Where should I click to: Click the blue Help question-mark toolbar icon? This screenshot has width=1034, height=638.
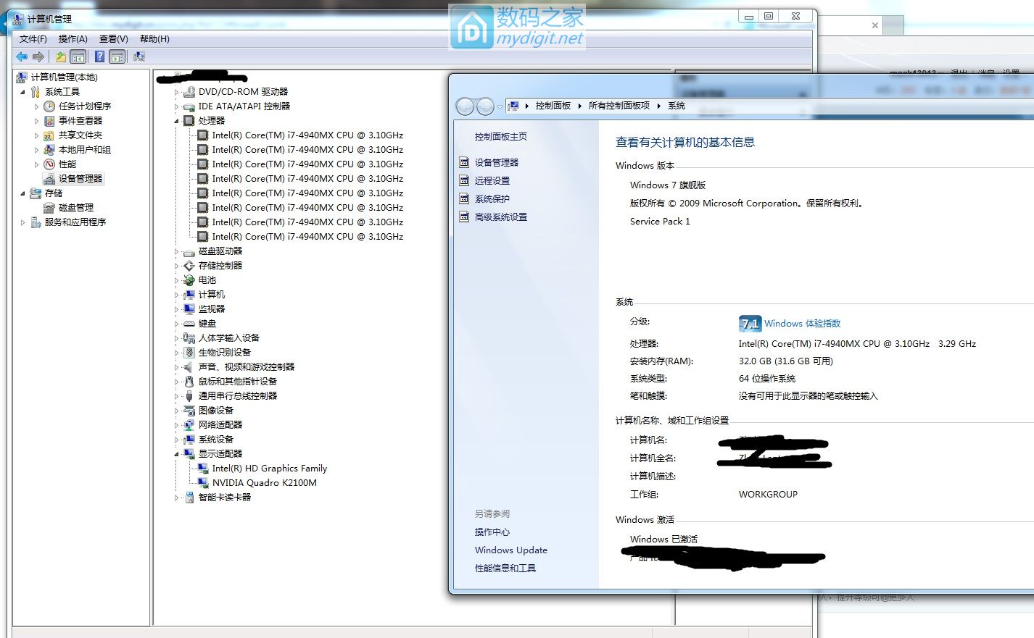tap(100, 56)
